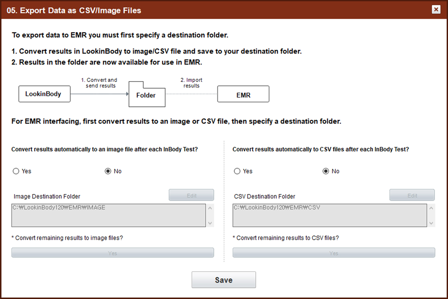Click up arrow in CSV folder scrollbar
Image resolution: width=448 pixels, height=299 pixels.
431,208
